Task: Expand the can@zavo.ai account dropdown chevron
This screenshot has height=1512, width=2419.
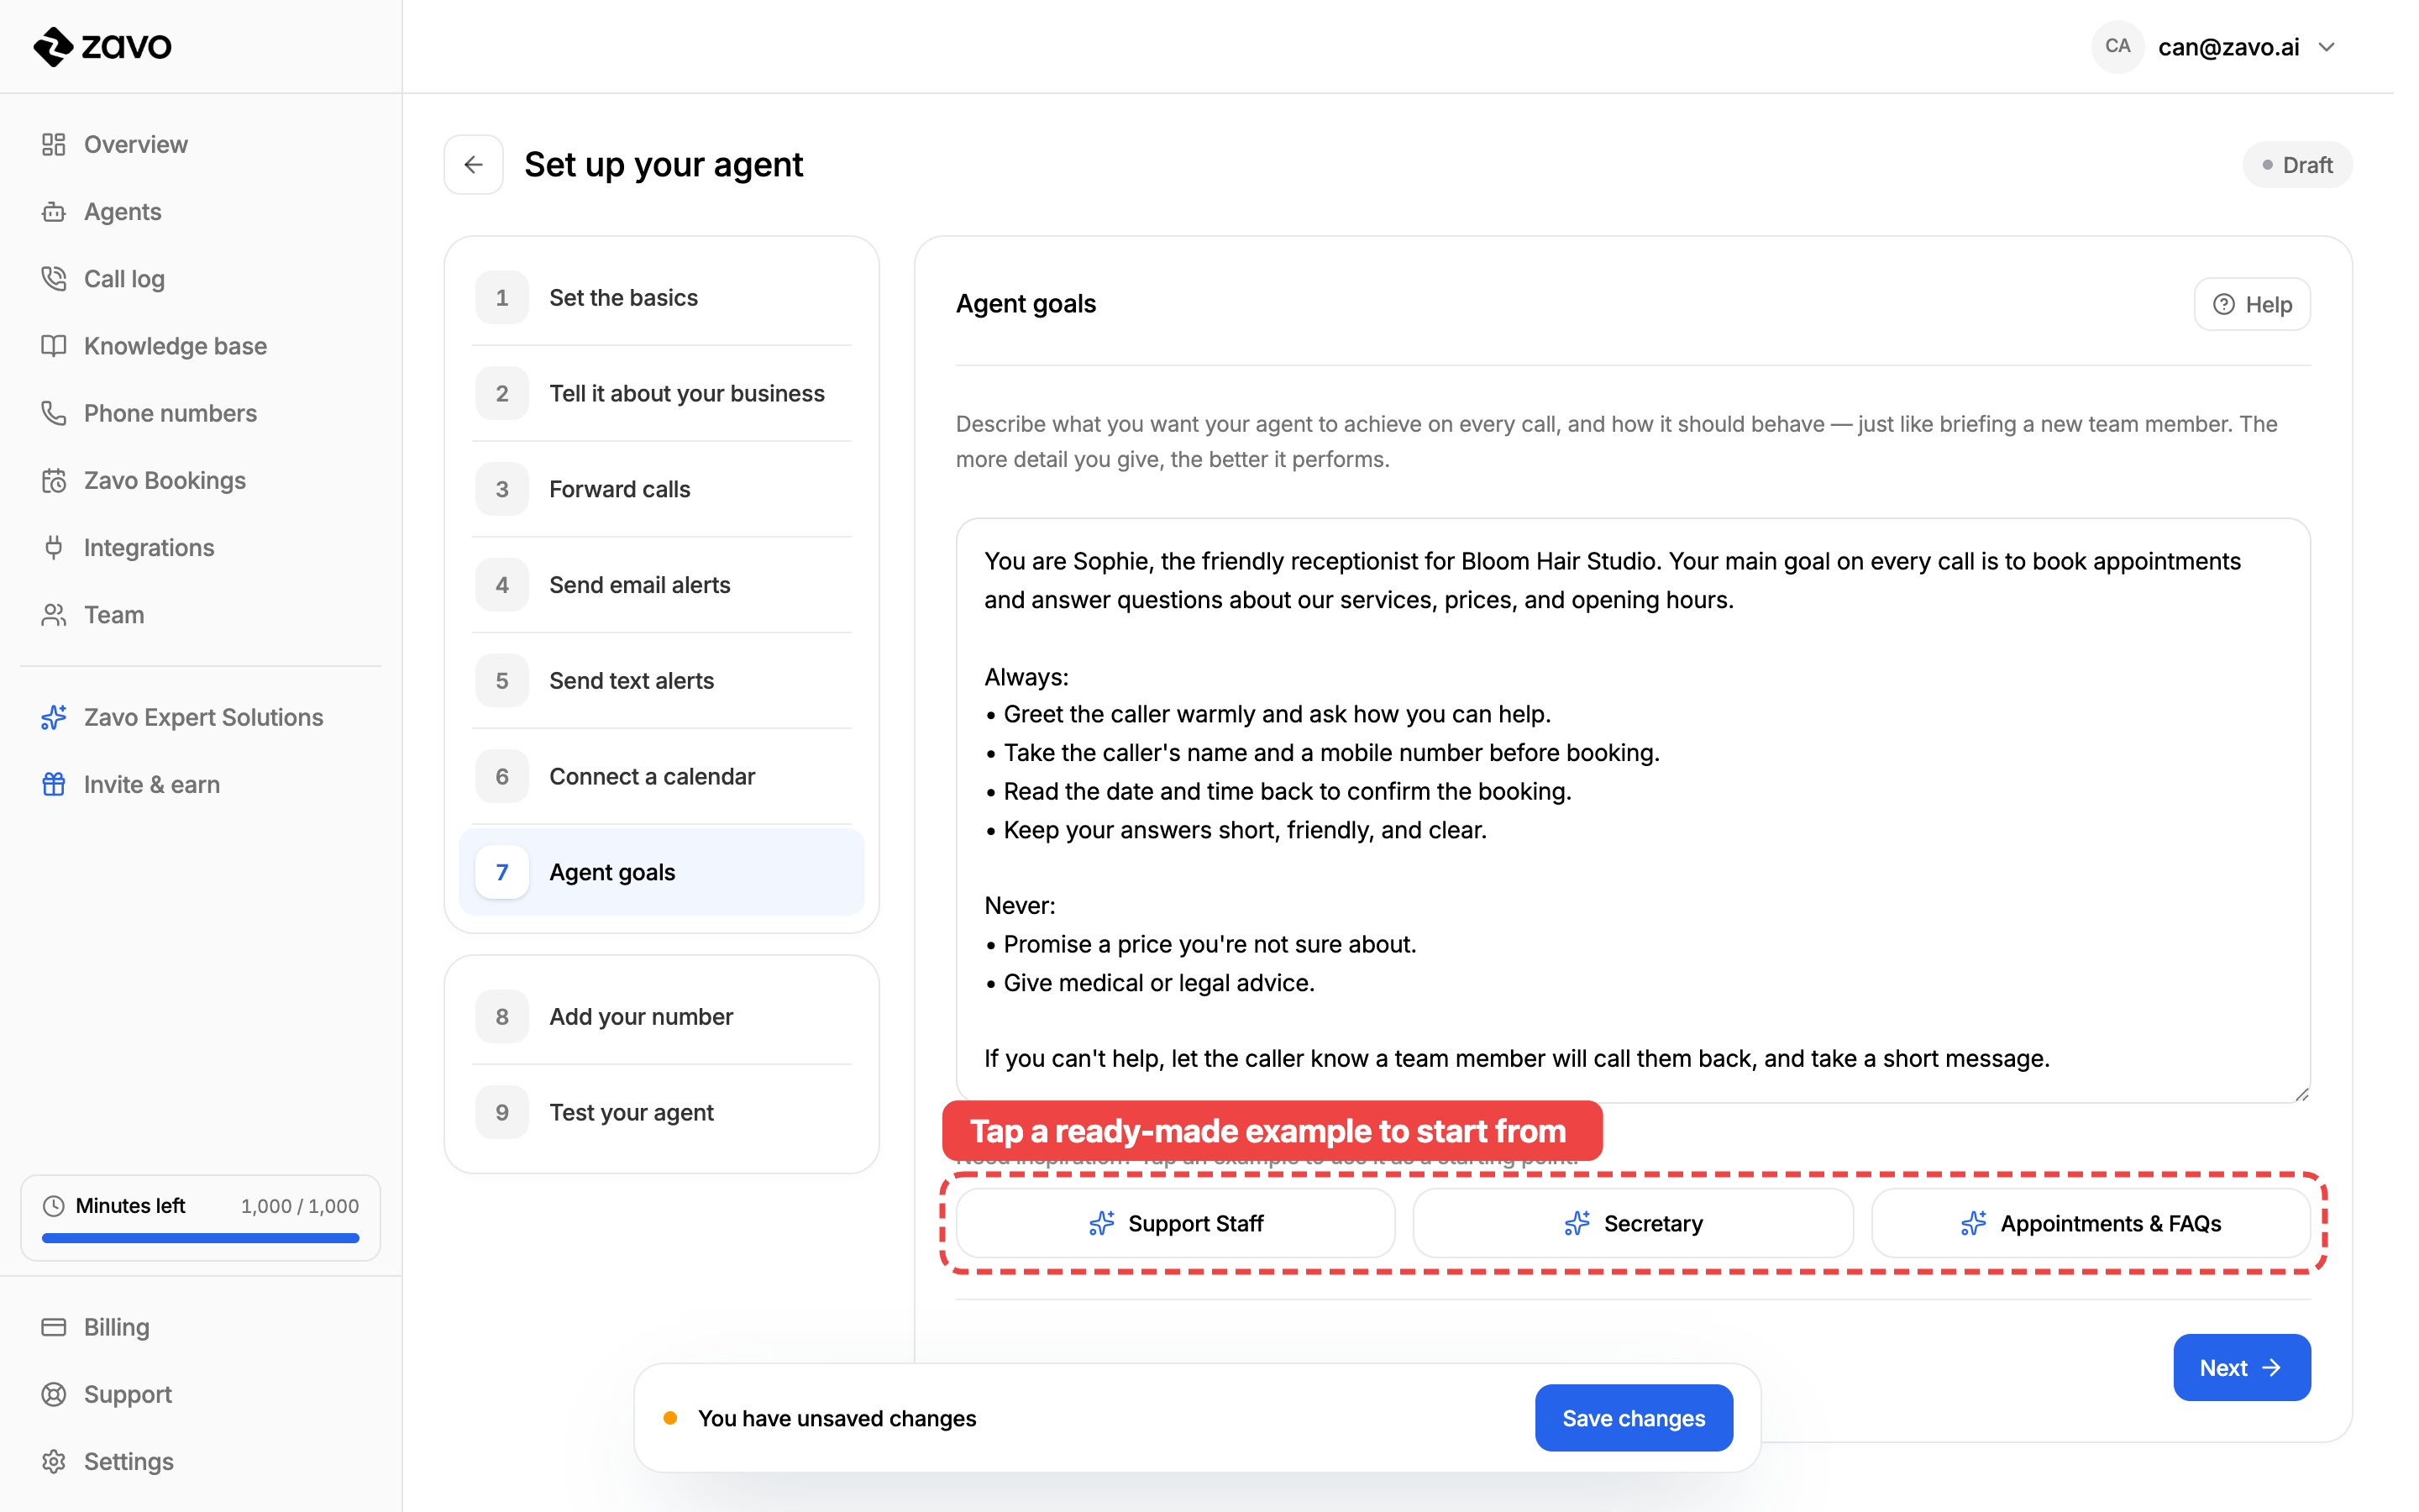Action: [2327, 47]
